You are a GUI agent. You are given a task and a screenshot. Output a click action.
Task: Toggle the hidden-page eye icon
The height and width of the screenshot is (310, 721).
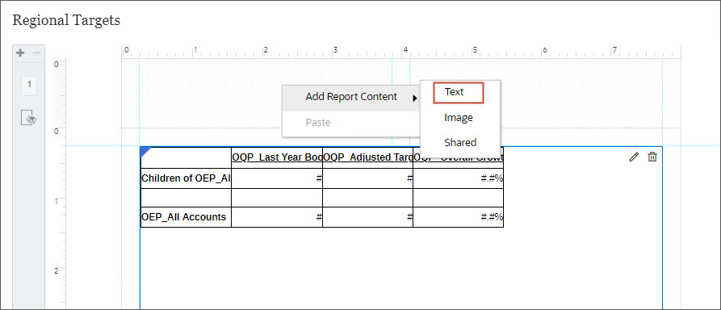(29, 118)
